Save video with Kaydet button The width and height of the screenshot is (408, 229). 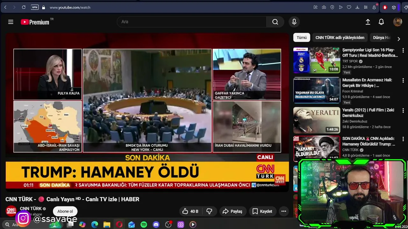click(x=262, y=211)
